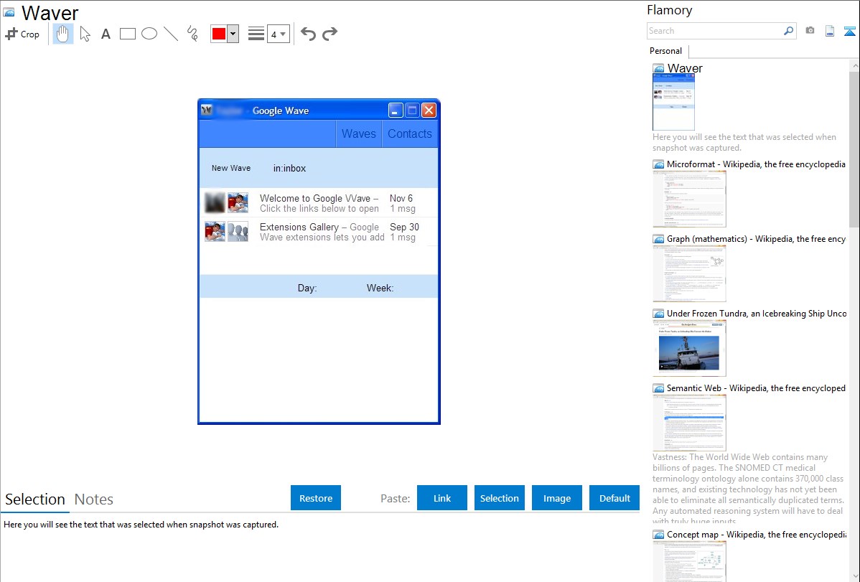Click the W app icon in Google Wave title bar
Screen dimensions: 860x582
206,111
